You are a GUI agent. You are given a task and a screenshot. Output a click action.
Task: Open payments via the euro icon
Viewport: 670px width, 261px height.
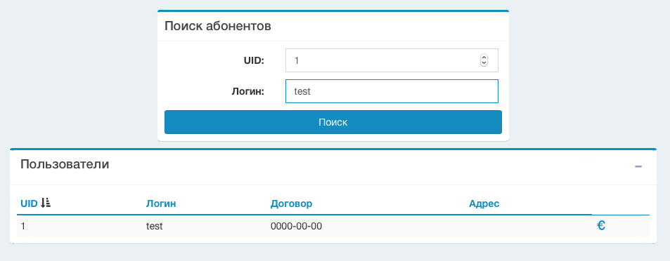coord(601,226)
